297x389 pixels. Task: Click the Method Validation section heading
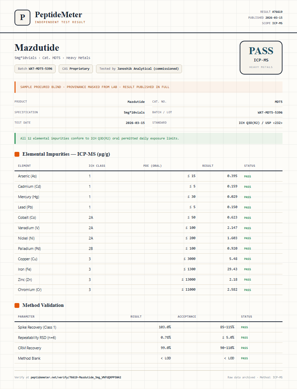pyautogui.click(x=43, y=305)
